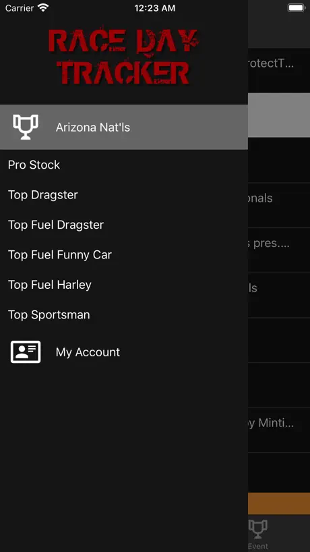
Task: Click the My Account ID card icon
Action: pyautogui.click(x=26, y=352)
